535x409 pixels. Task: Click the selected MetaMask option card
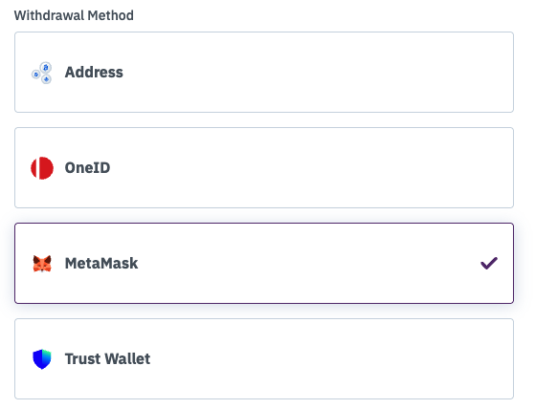(264, 263)
